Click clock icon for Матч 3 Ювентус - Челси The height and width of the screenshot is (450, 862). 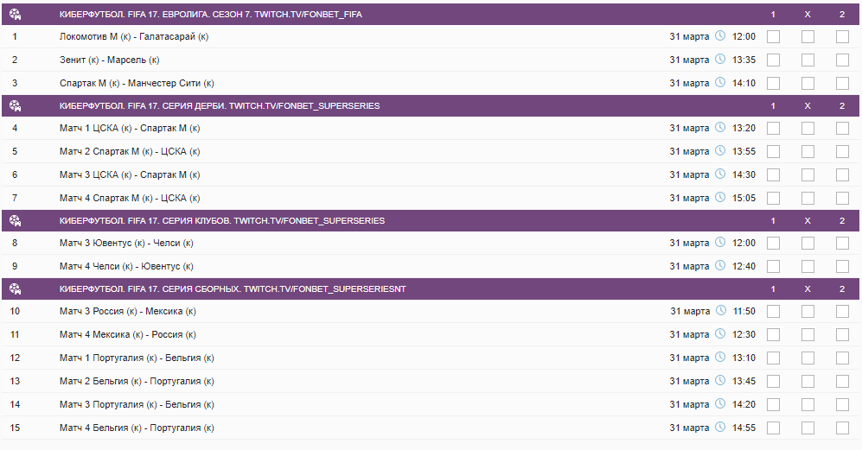pos(720,243)
